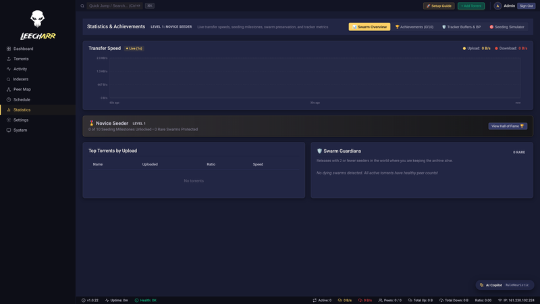This screenshot has width=540, height=304.
Task: Click the yellow Upload legend dot
Action: tap(464, 49)
